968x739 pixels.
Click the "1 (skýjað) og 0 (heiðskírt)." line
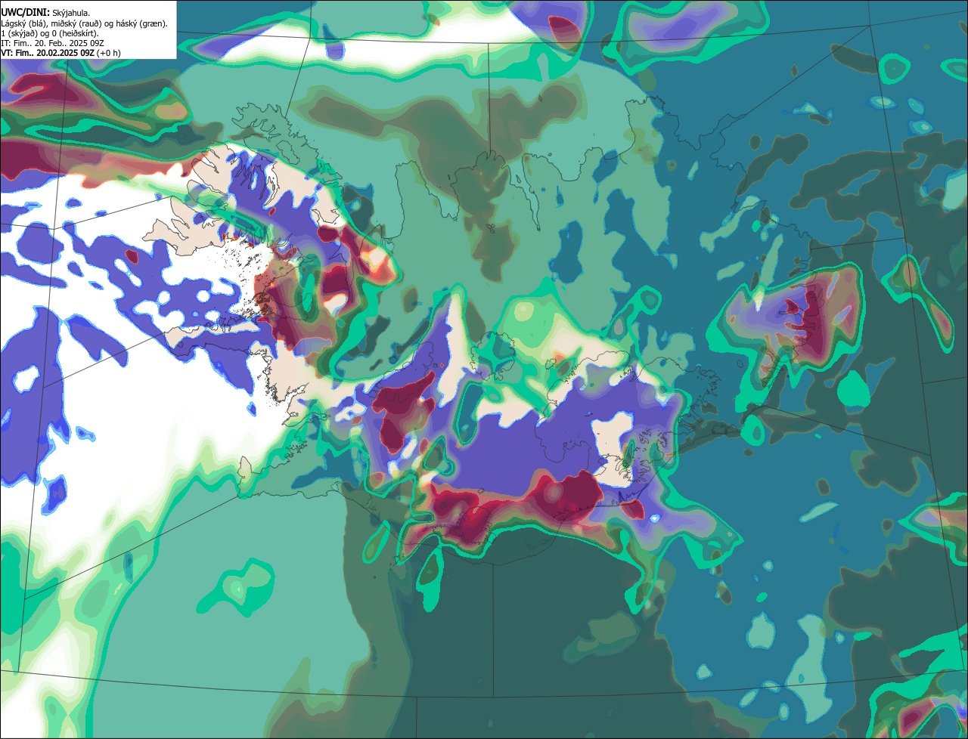coord(50,33)
